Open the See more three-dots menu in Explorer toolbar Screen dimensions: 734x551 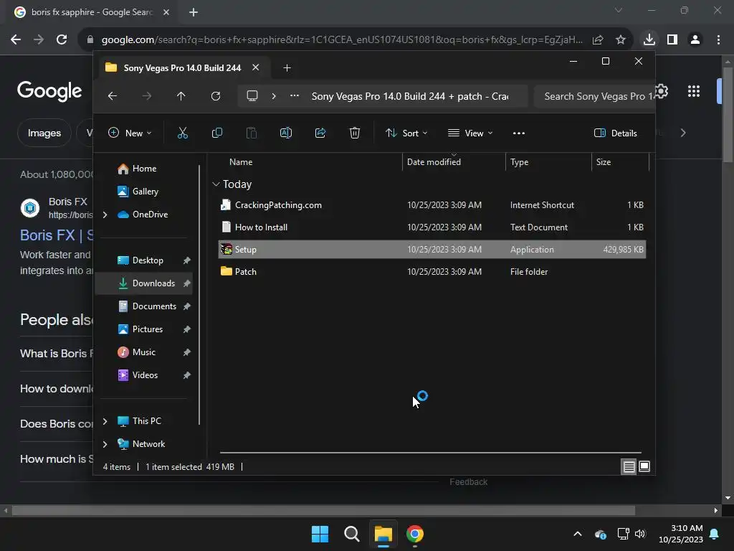pos(519,133)
